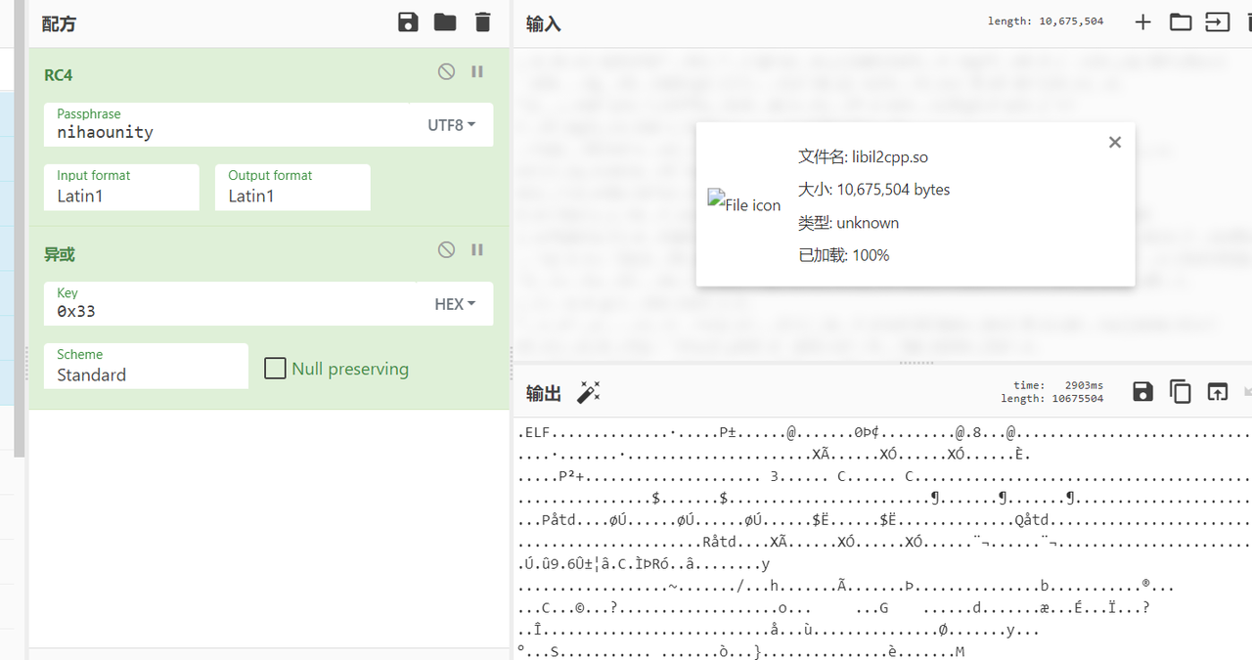Save the recipe with the floppy icon
The image size is (1252, 660).
(409, 22)
